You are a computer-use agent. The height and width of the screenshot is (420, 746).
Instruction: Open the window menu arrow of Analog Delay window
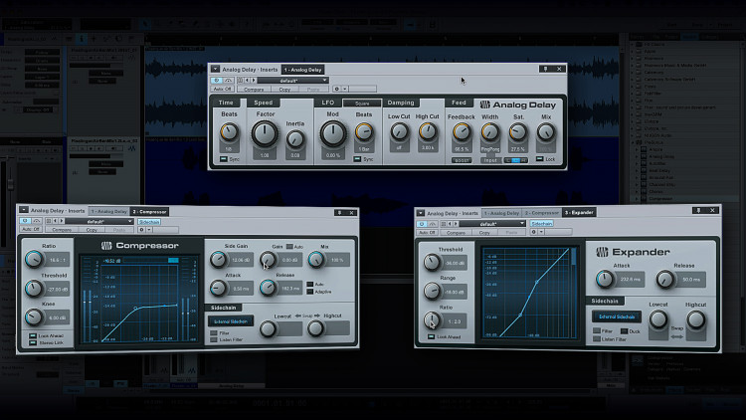[215, 69]
